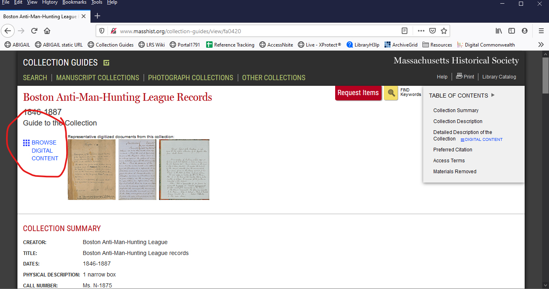Jump to Preferred Citation section
This screenshot has height=289, width=549.
(452, 150)
